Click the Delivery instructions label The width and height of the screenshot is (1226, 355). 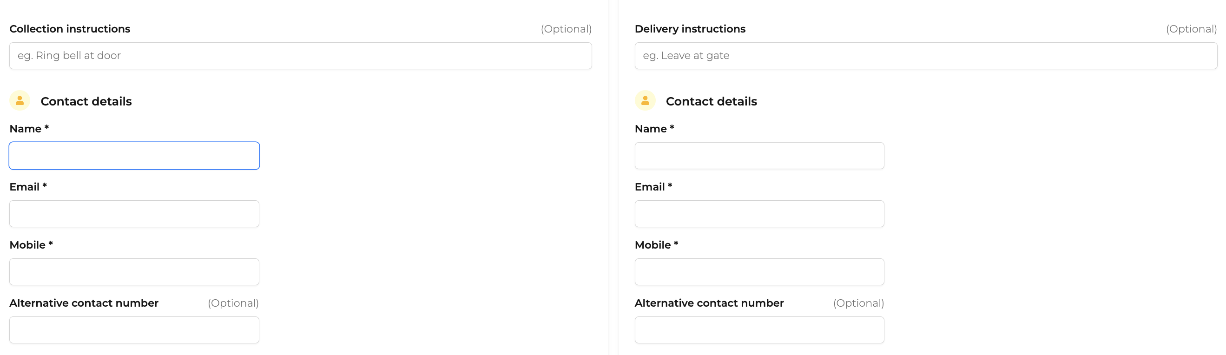coord(690,29)
